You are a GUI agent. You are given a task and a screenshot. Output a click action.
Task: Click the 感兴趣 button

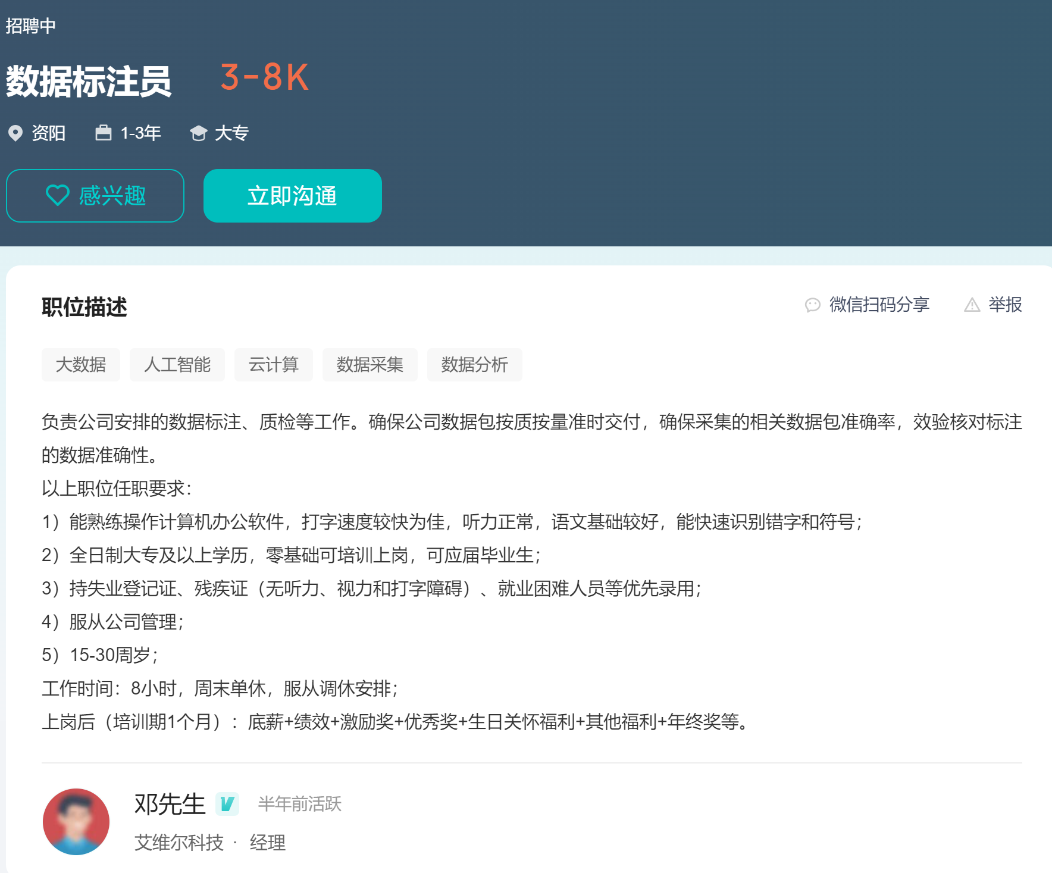[95, 196]
